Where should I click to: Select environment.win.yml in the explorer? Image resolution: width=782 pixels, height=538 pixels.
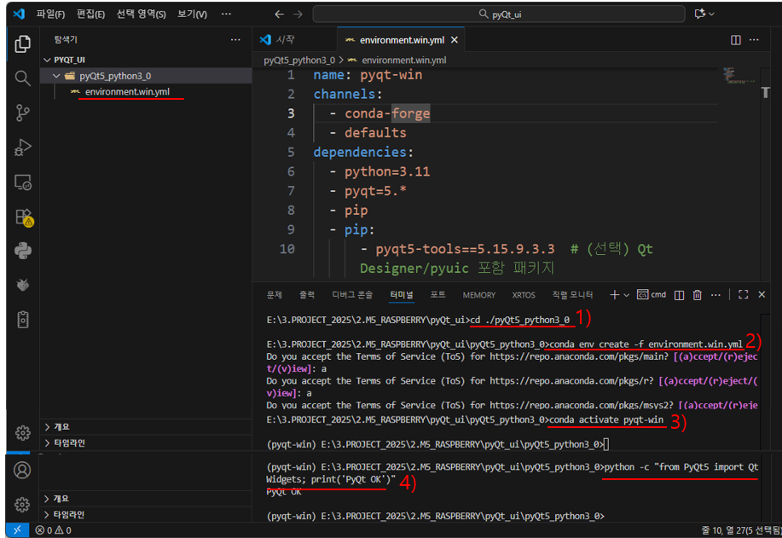126,91
